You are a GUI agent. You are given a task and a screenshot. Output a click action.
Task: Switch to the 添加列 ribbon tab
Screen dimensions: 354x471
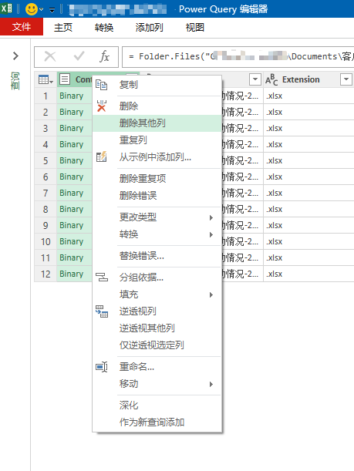click(149, 27)
